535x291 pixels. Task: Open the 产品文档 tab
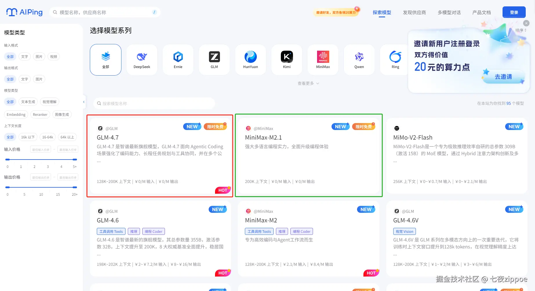click(x=482, y=12)
